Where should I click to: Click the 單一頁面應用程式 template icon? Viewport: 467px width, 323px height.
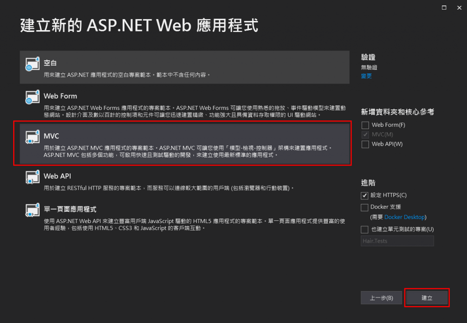click(x=32, y=210)
